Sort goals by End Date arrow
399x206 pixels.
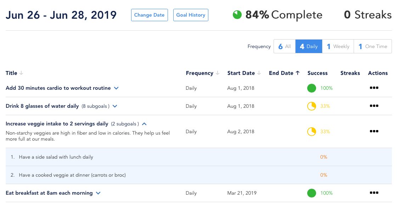click(298, 73)
